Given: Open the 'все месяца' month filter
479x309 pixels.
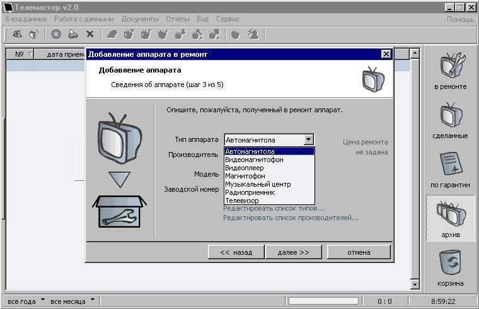Looking at the screenshot, I should click(72, 301).
